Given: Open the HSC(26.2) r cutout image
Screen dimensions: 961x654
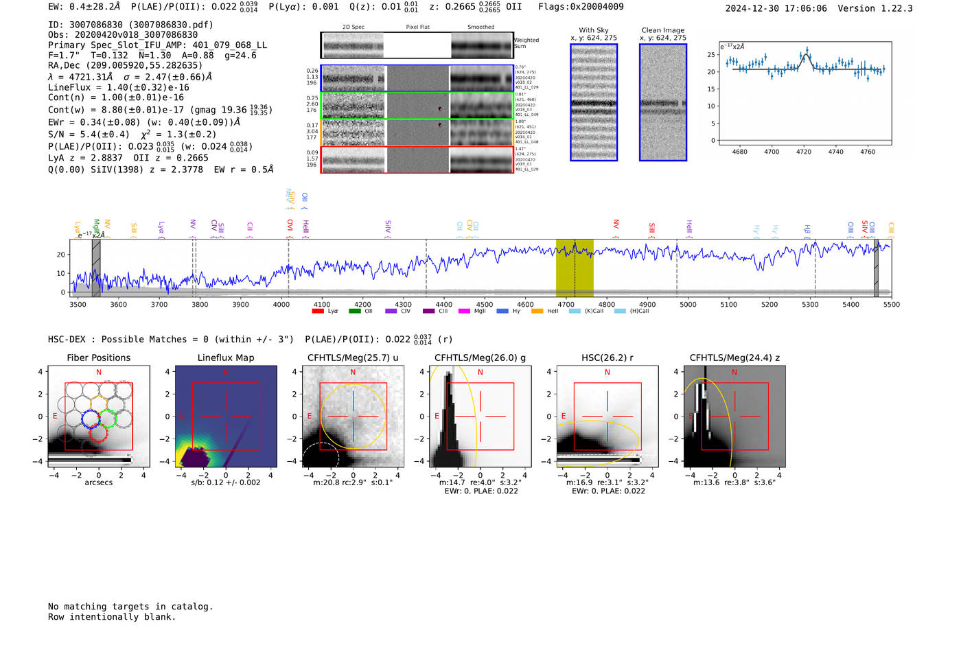Looking at the screenshot, I should pos(607,417).
